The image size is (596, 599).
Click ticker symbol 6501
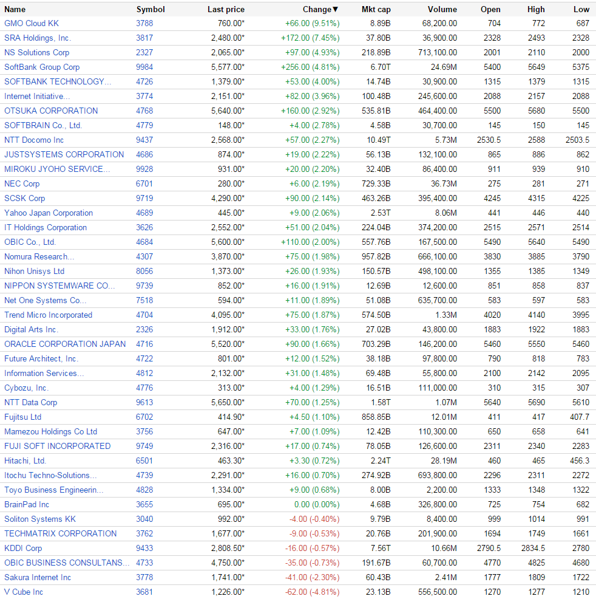(144, 461)
